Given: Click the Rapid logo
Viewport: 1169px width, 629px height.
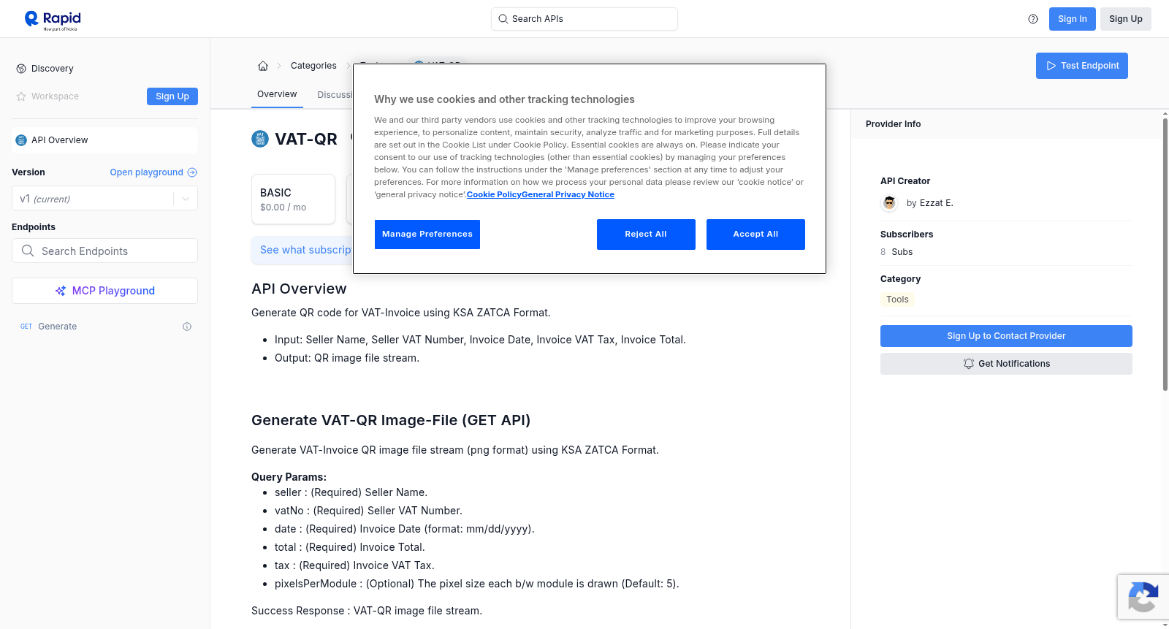Looking at the screenshot, I should point(53,20).
